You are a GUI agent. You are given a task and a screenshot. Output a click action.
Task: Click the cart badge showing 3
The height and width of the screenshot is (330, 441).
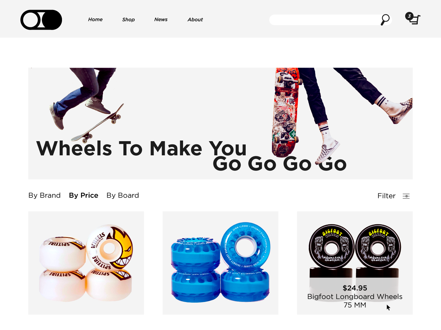tap(409, 16)
